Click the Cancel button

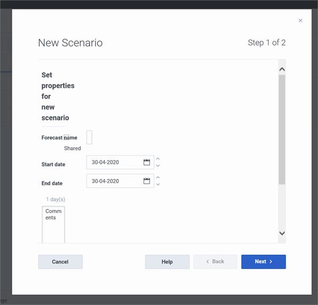coord(60,262)
